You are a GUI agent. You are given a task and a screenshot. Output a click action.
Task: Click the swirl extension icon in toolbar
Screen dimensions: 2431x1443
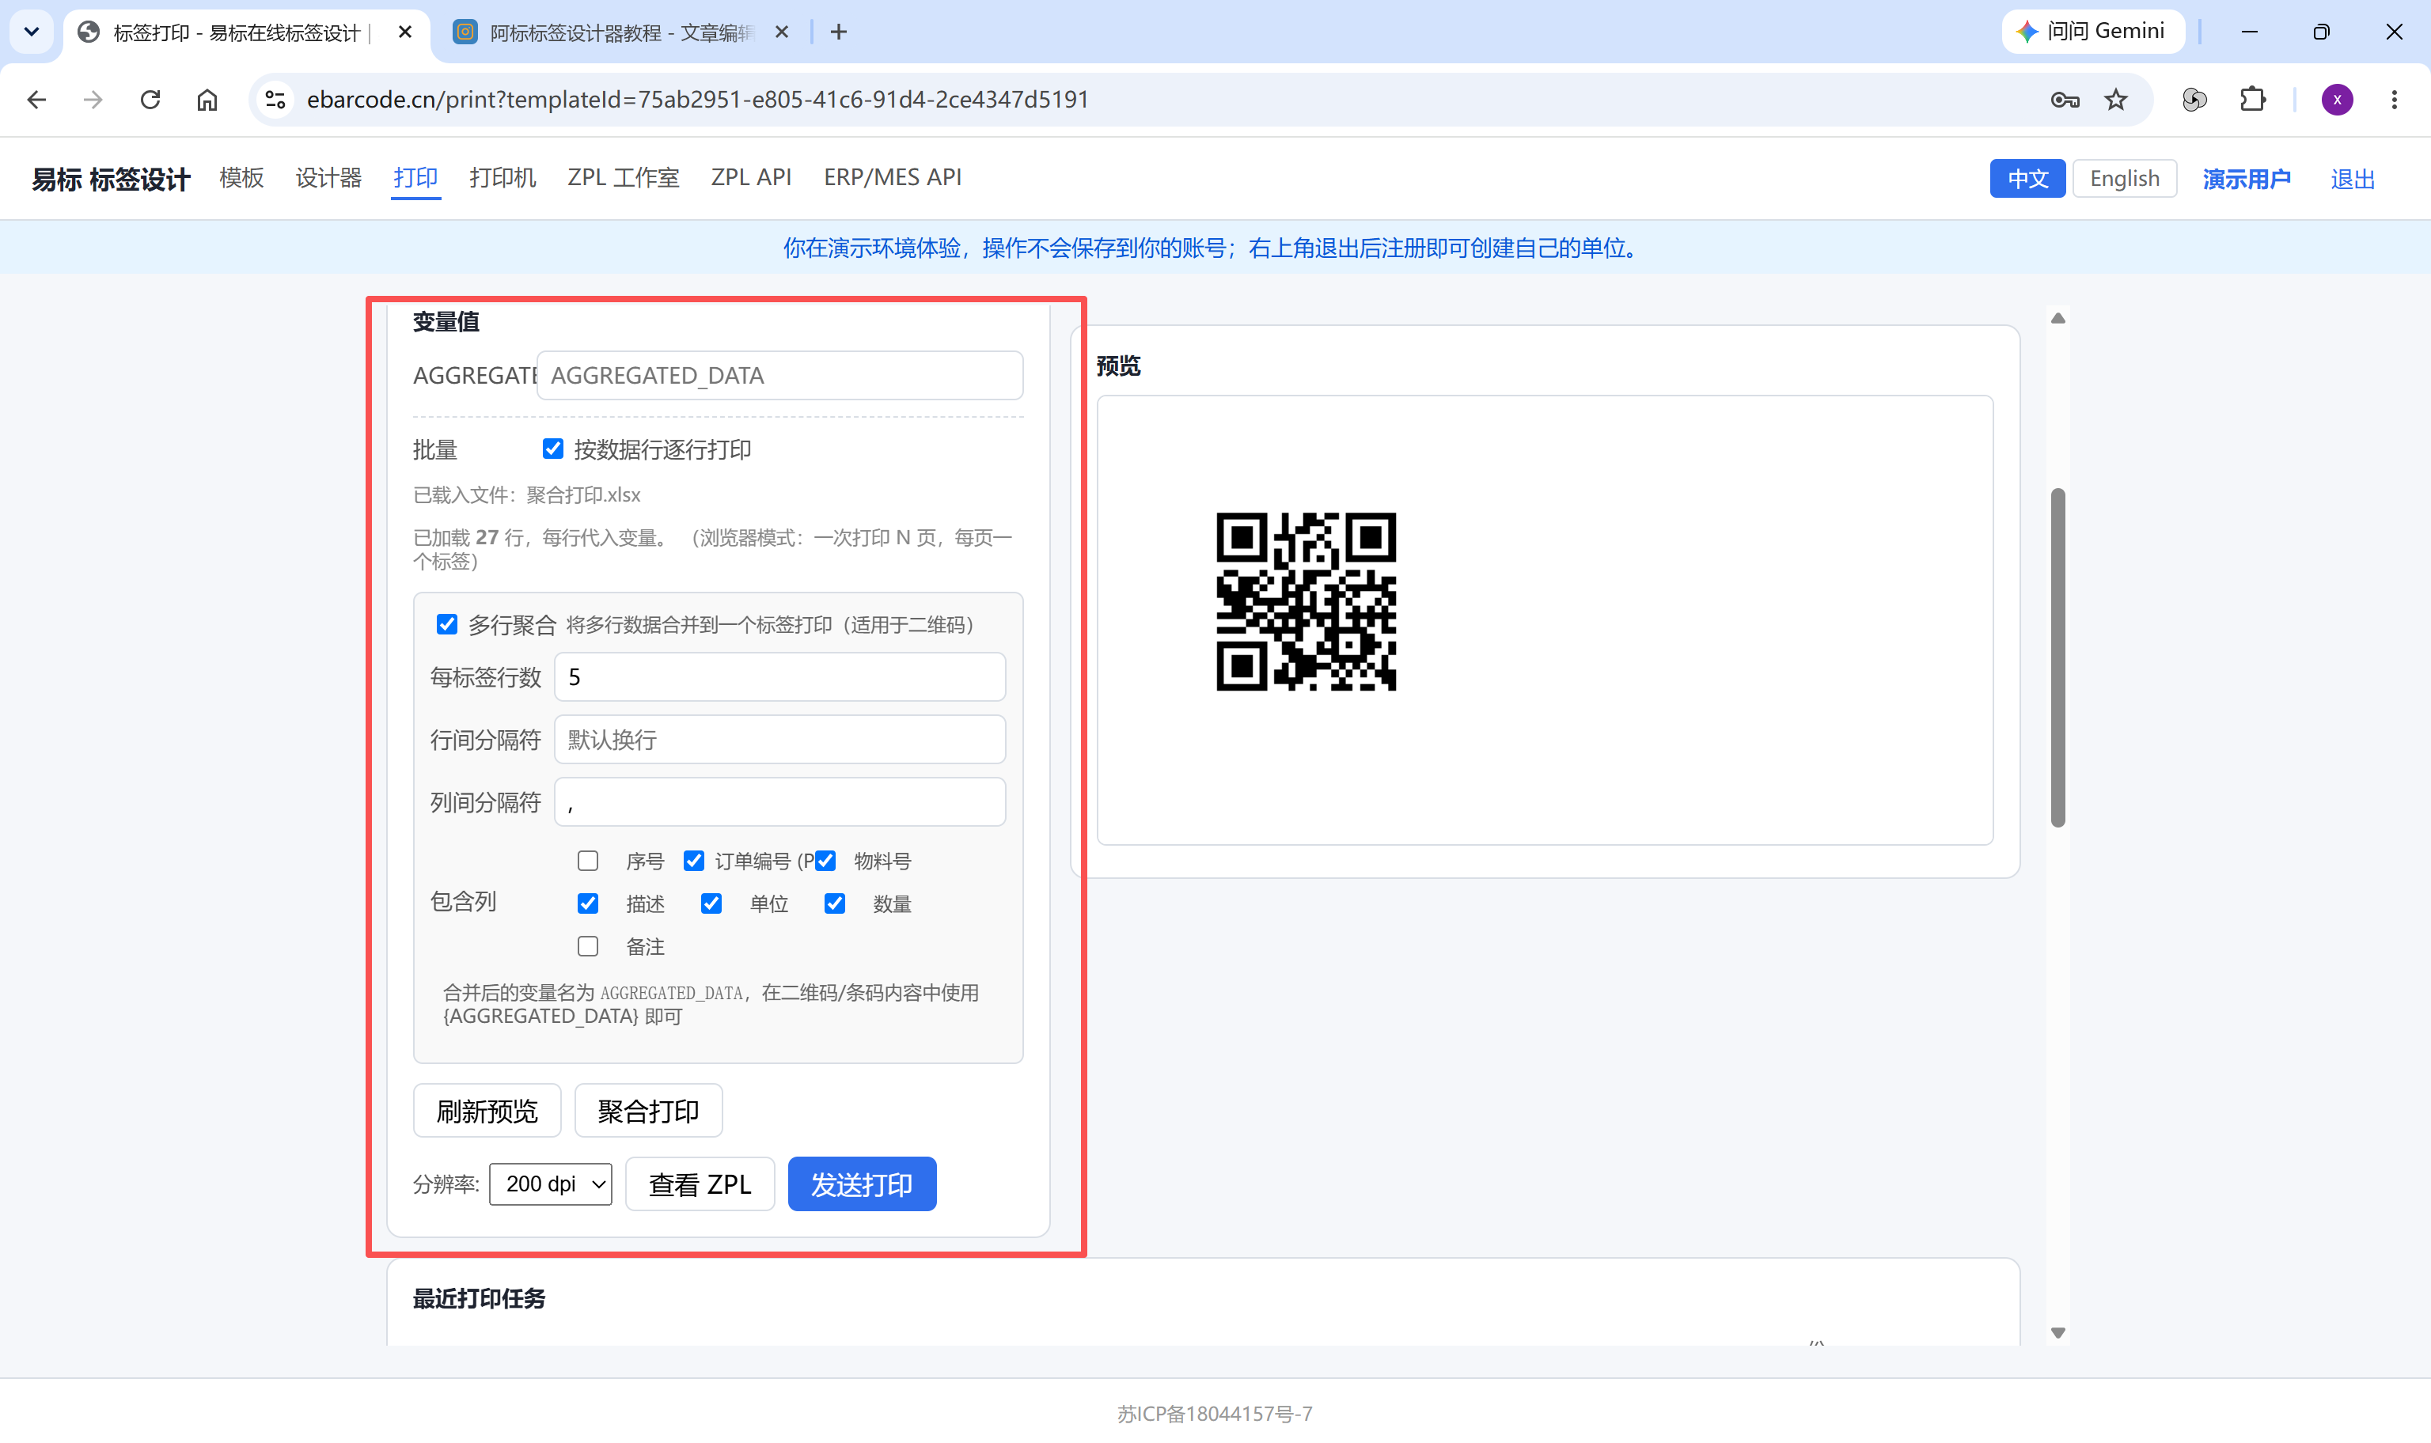click(x=2194, y=99)
